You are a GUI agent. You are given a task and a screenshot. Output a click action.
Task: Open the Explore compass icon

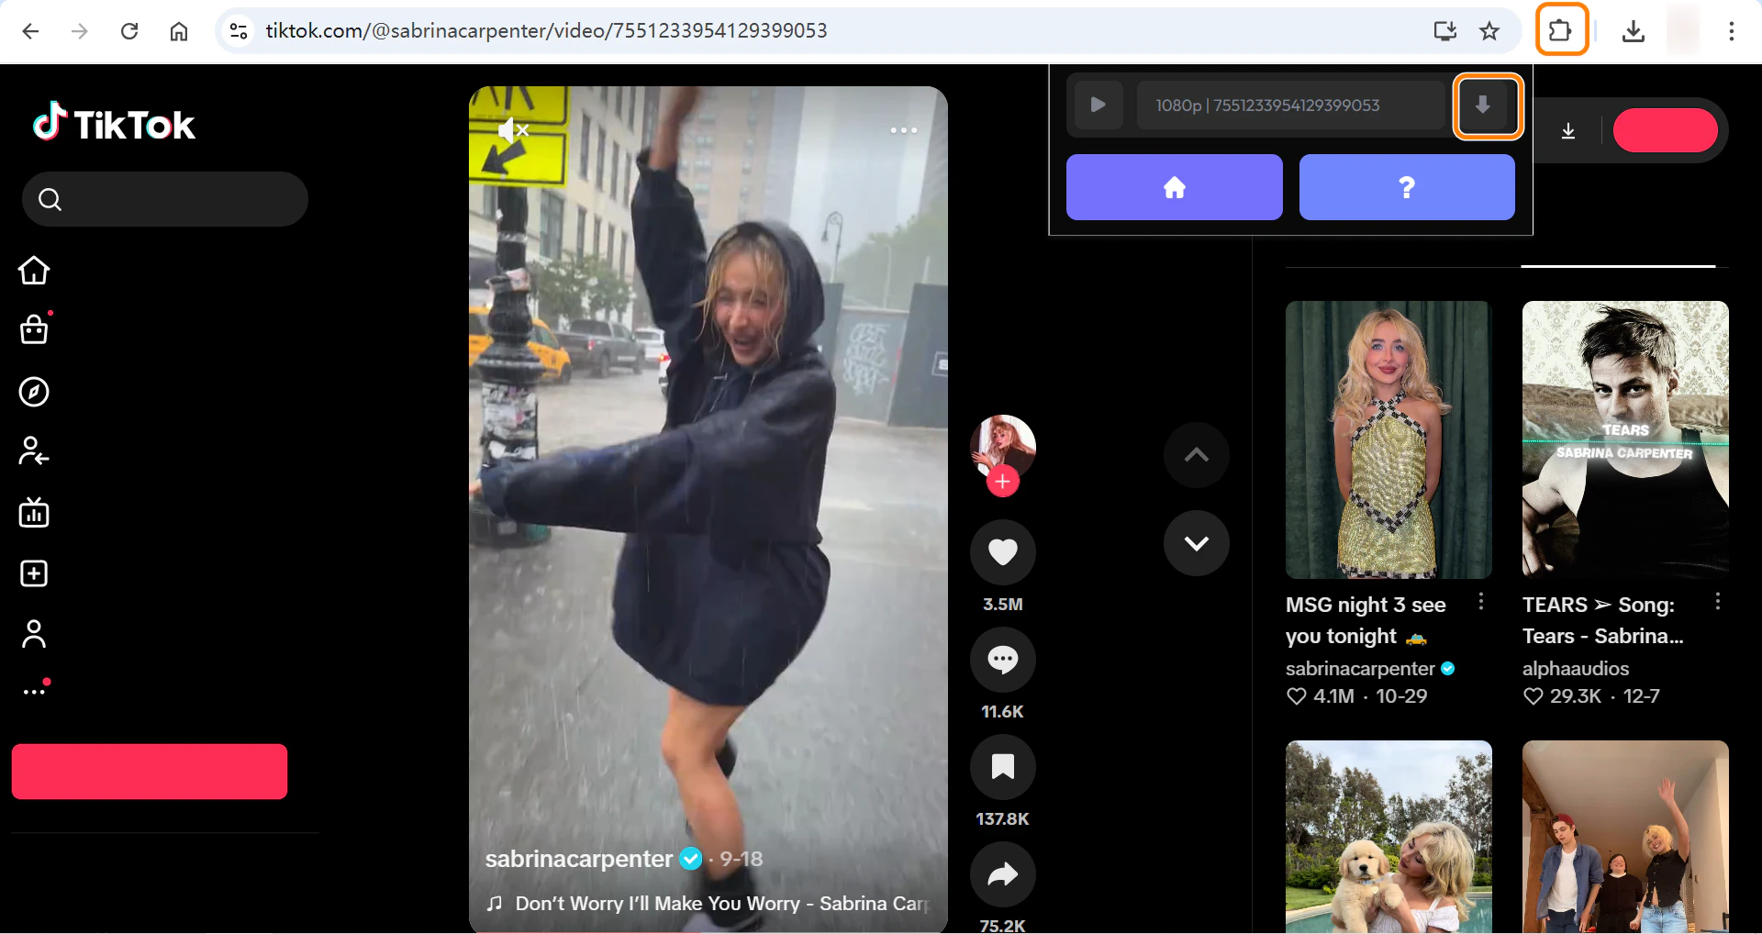click(x=34, y=392)
